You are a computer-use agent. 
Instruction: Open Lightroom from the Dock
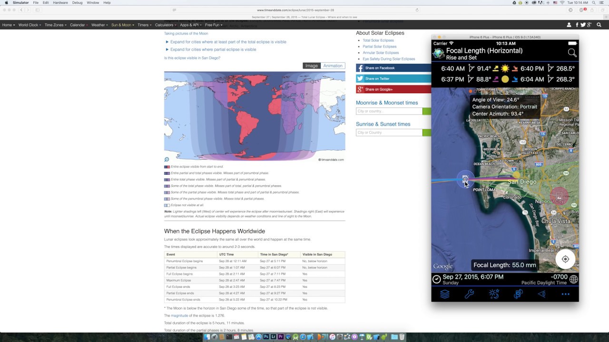click(x=274, y=337)
